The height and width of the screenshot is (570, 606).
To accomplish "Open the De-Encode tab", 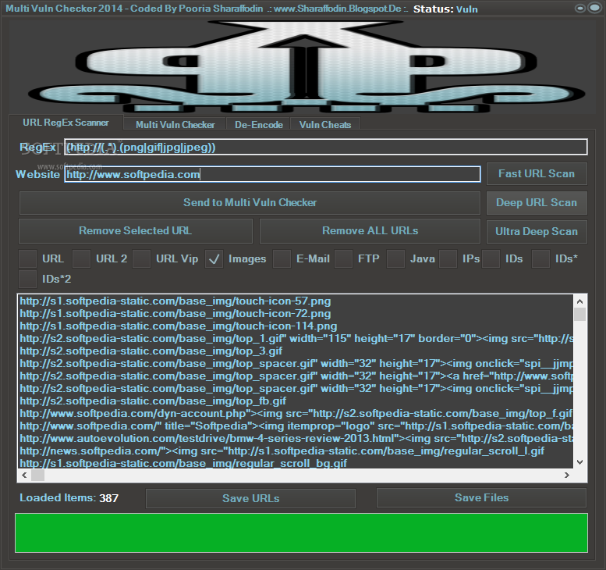I will [x=259, y=125].
